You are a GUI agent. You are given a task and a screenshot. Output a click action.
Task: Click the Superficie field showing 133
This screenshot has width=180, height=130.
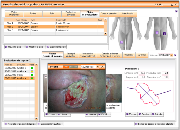click(165, 77)
